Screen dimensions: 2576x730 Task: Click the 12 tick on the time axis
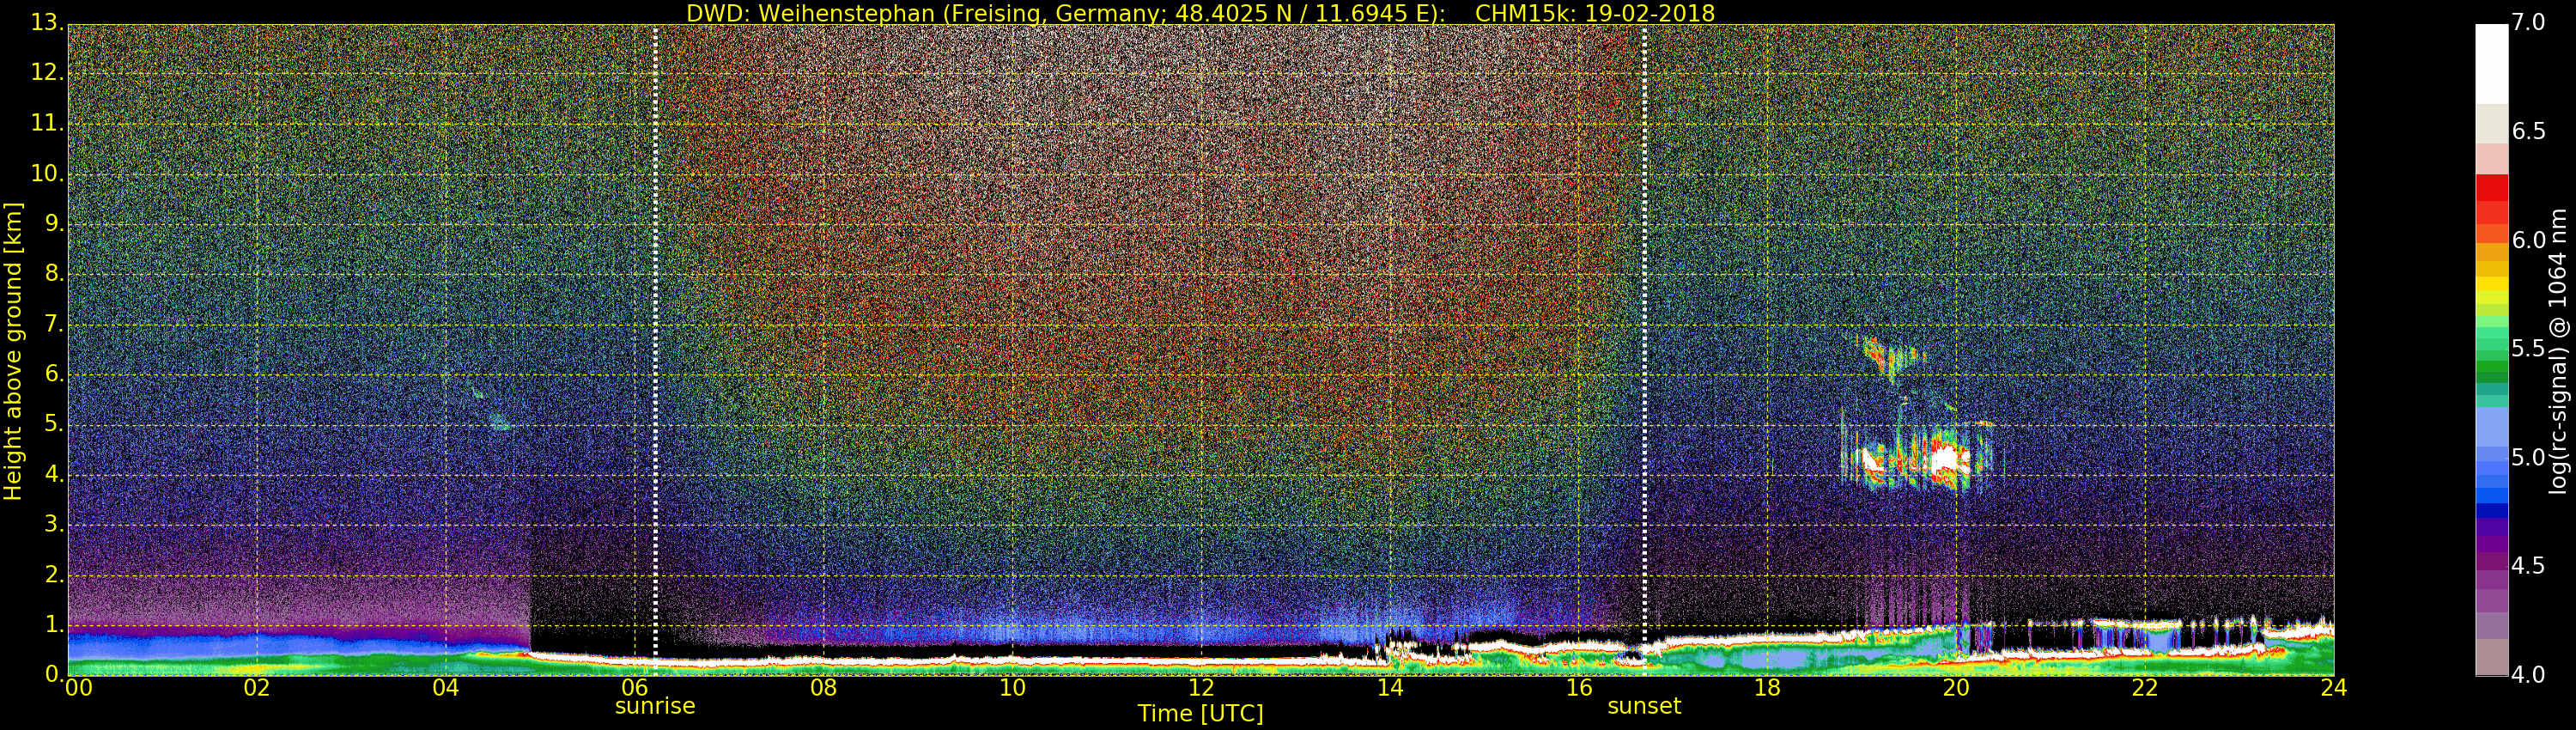(x=1202, y=688)
